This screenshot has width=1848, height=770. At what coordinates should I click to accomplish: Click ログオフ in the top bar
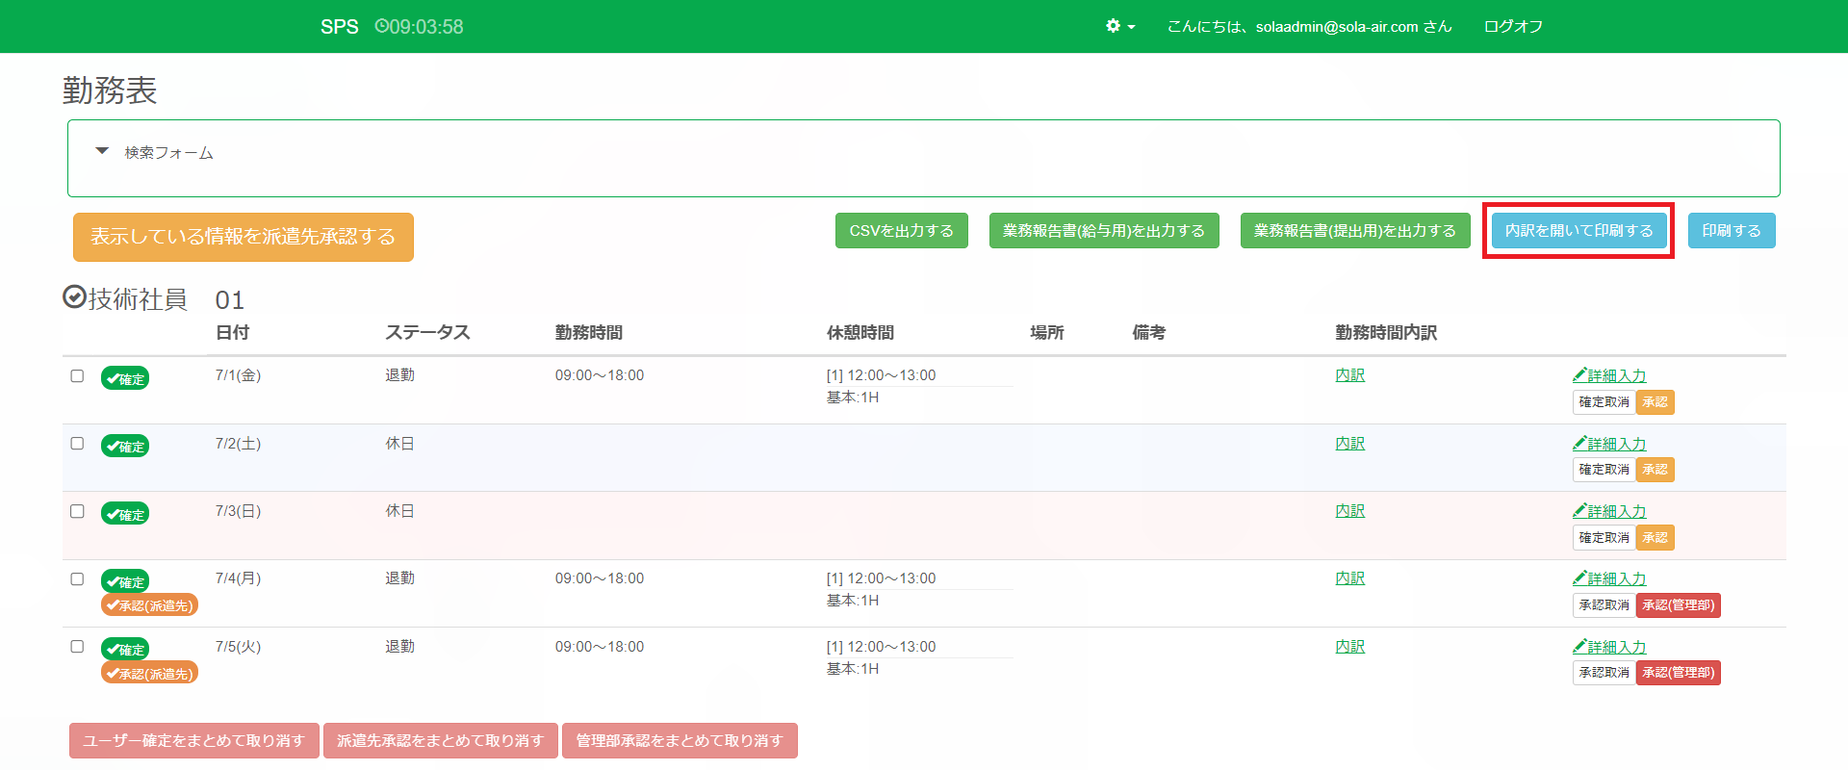coord(1513,27)
